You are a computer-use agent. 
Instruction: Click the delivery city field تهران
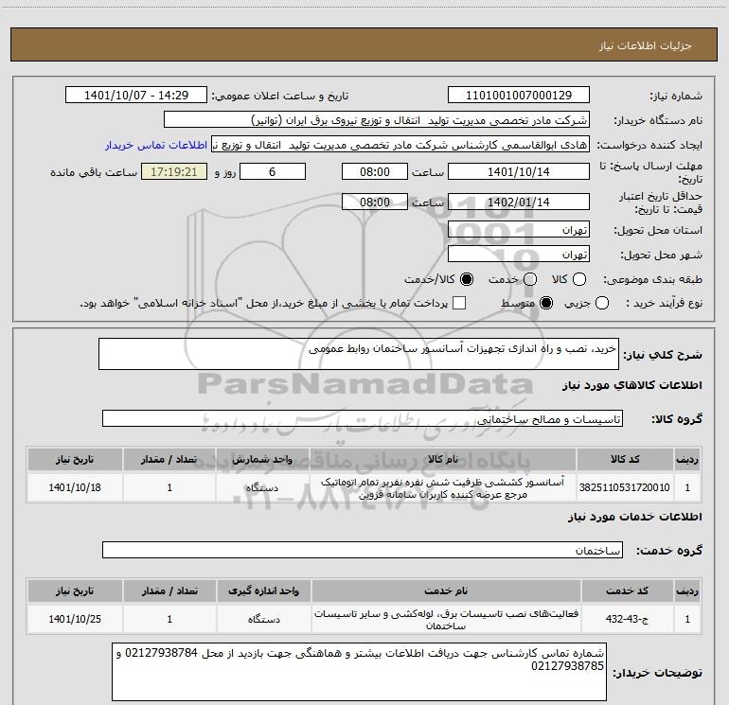click(519, 255)
